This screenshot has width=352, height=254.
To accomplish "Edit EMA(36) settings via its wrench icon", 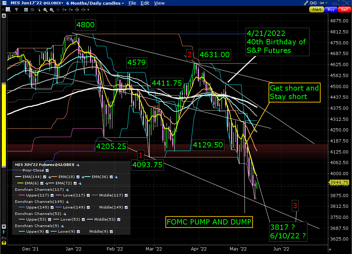I will 116,177.
